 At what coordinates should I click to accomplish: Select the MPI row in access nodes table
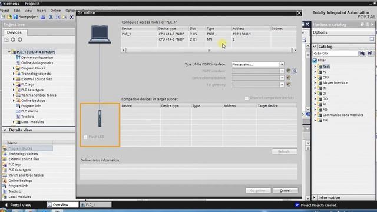[209, 39]
